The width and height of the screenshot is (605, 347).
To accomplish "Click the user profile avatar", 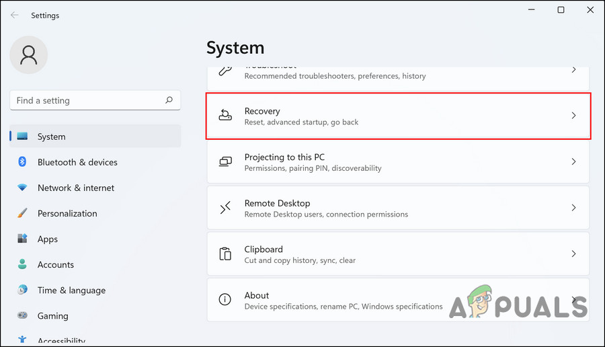I will pyautogui.click(x=29, y=55).
